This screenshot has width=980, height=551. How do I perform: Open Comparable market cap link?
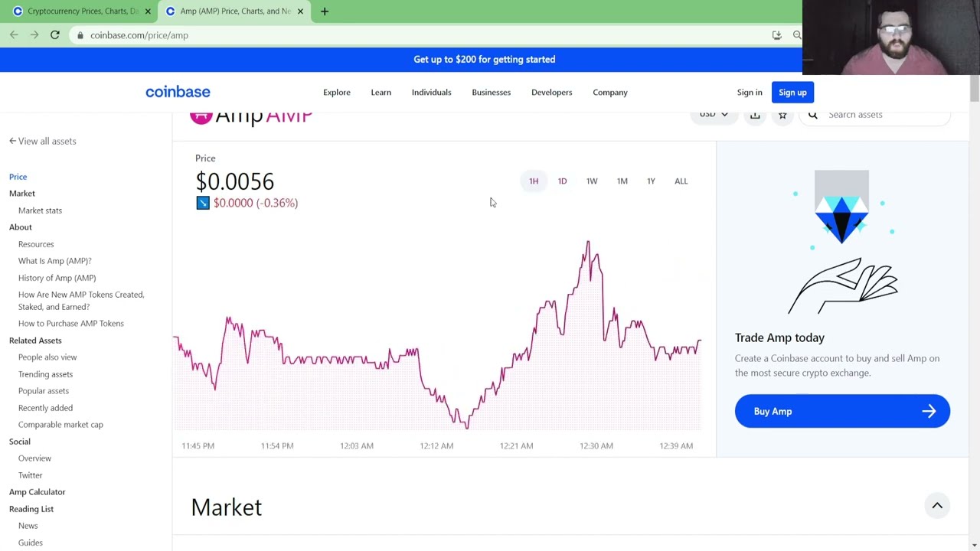tap(60, 425)
